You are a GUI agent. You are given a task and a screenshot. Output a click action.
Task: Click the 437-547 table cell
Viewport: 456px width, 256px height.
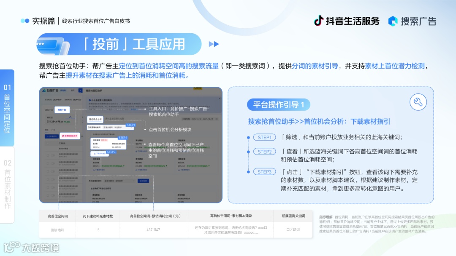coord(153,229)
